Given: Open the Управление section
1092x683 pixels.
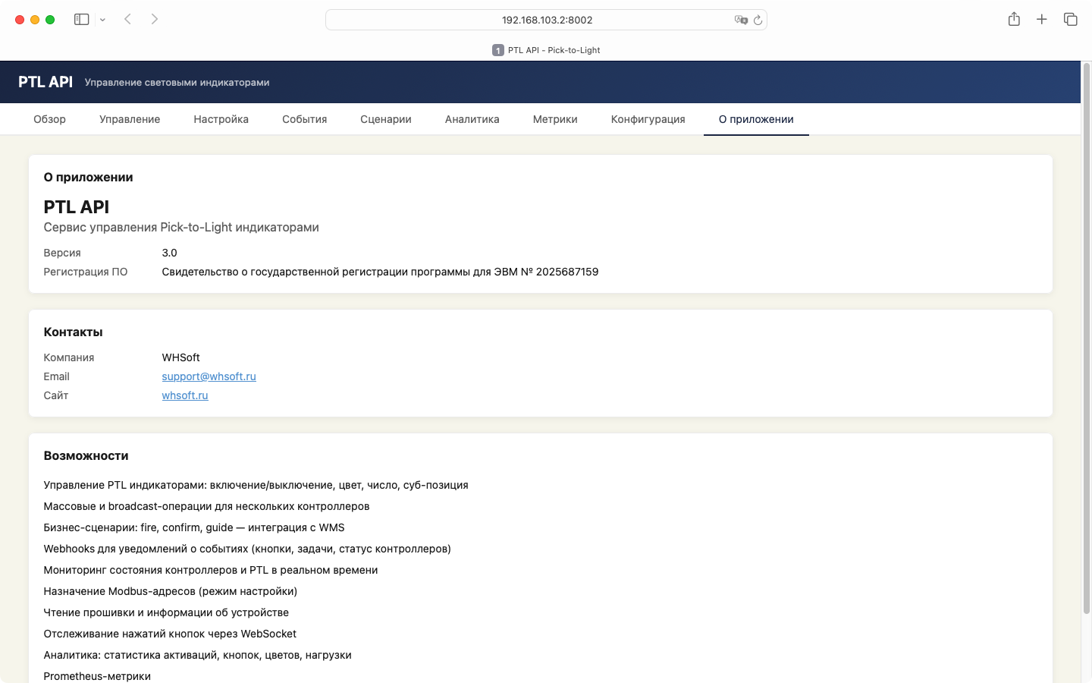Looking at the screenshot, I should (129, 119).
